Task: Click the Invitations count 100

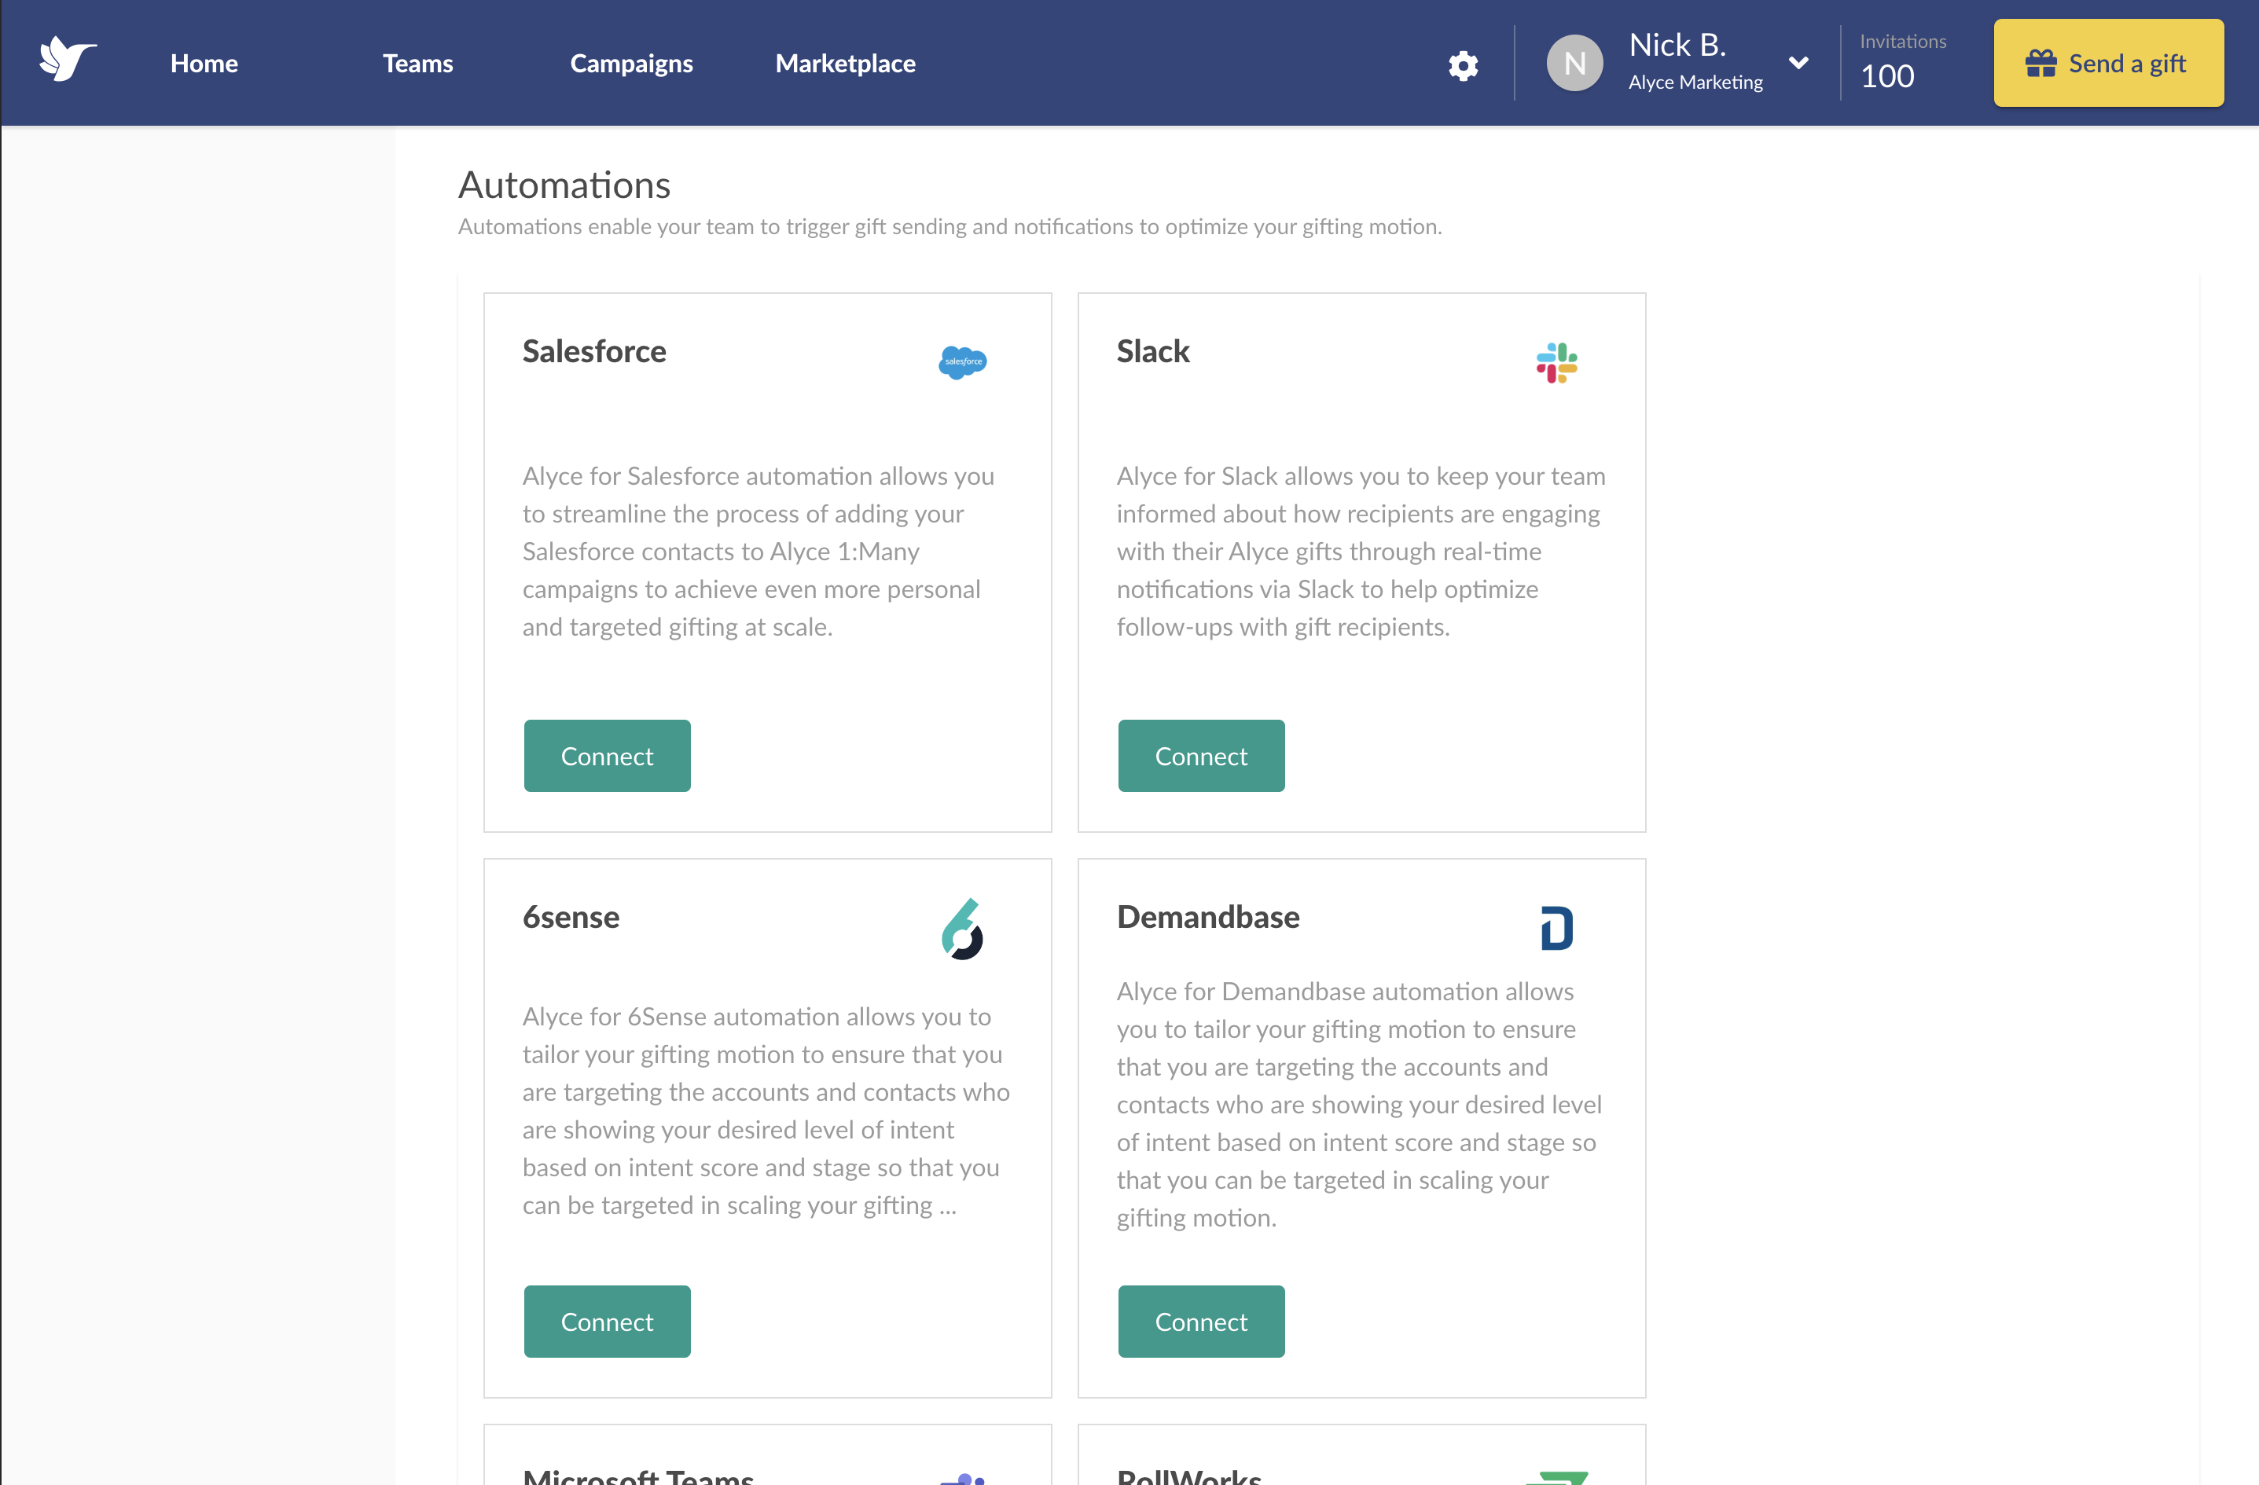Action: [1887, 76]
